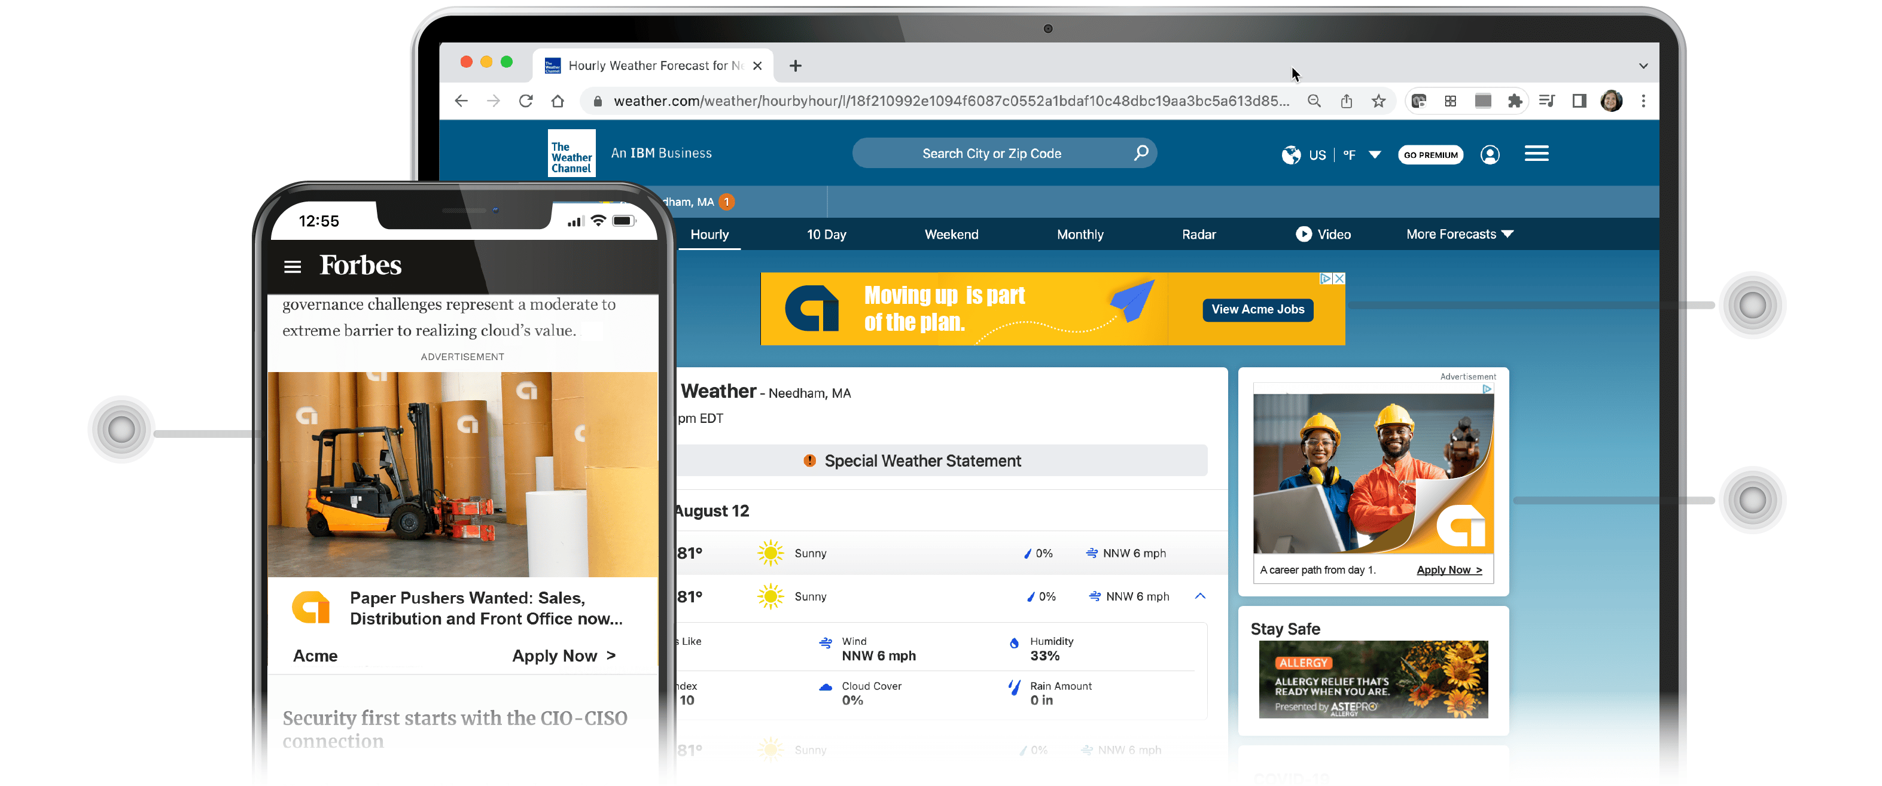Viewport: 1882px width, 786px height.
Task: Open the user account icon
Action: [1490, 155]
